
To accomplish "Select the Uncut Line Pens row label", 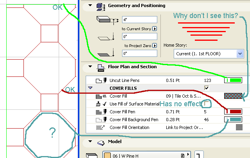I will tap(124, 80).
